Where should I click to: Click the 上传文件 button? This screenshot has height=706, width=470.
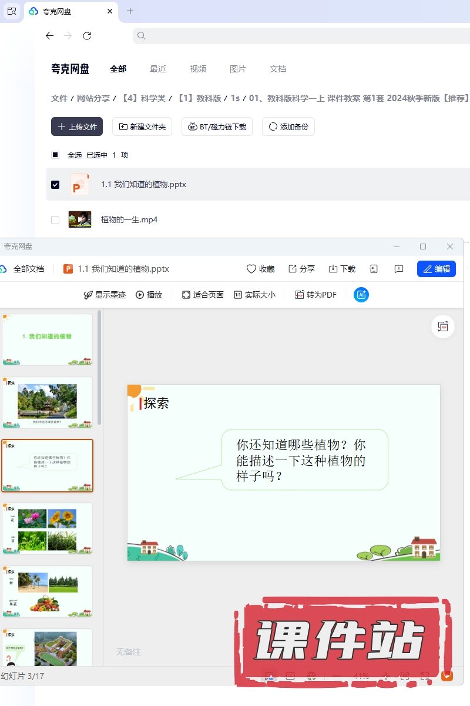[77, 126]
